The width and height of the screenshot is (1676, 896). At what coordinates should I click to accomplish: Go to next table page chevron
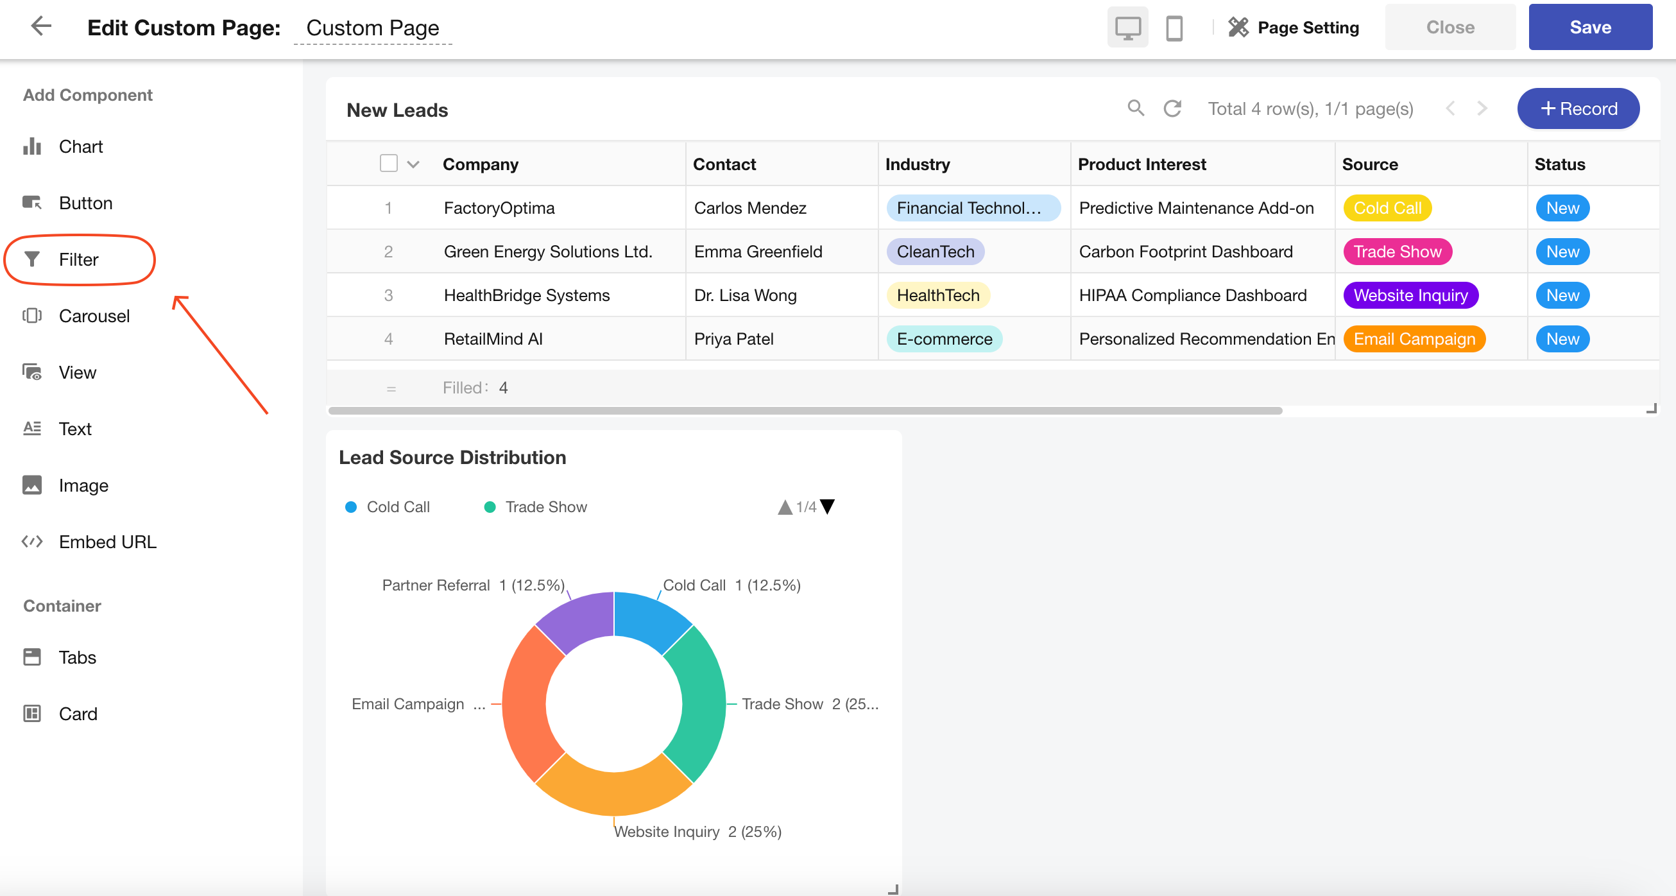(1482, 108)
